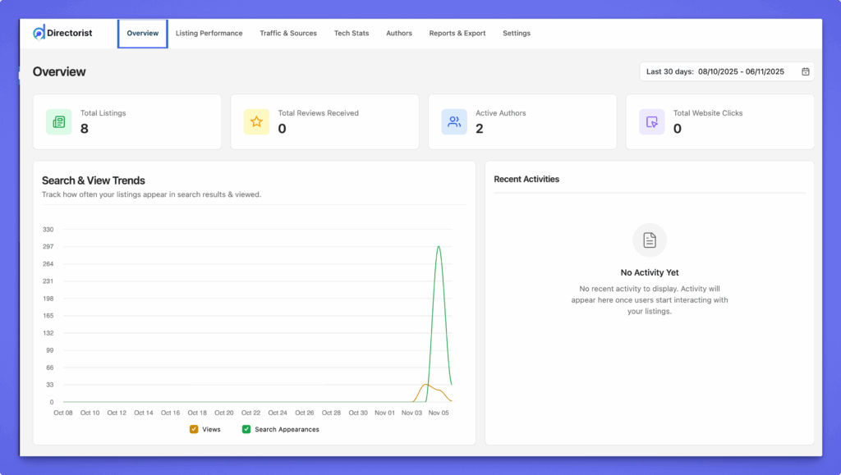
Task: Open the Settings tab
Action: [517, 34]
